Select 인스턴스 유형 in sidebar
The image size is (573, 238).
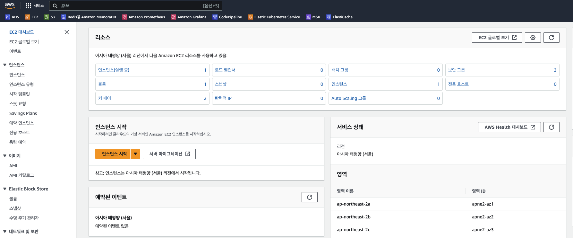coord(21,84)
